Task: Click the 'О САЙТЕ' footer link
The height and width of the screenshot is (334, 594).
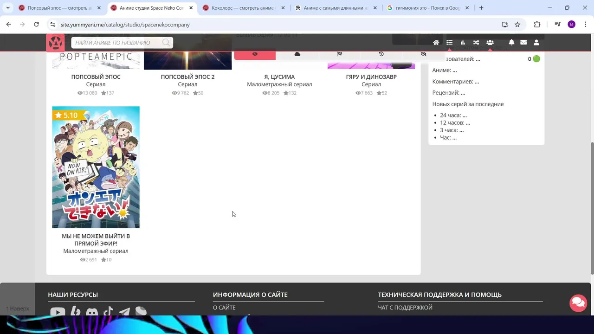Action: [x=224, y=308]
